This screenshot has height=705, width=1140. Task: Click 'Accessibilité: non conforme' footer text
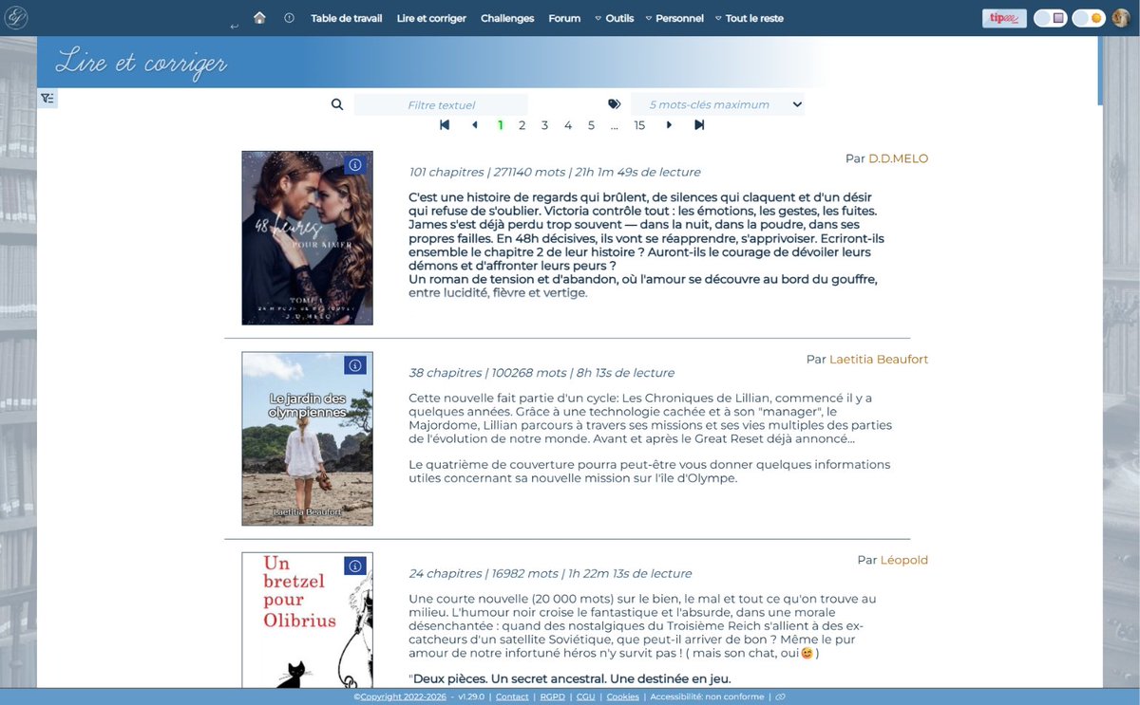coord(708,696)
